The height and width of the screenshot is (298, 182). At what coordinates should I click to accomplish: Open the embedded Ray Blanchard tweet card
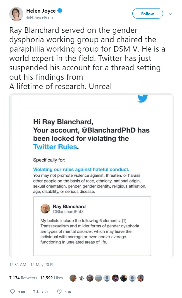[x=92, y=226]
